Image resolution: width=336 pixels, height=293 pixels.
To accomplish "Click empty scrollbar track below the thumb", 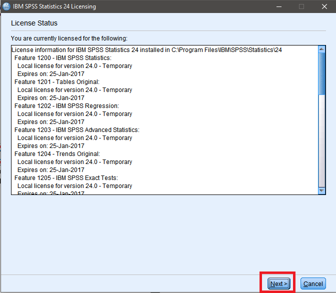I will pos(321,141).
